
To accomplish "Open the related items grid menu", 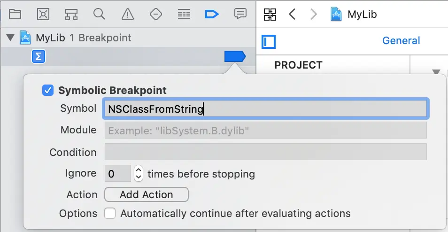I will [270, 14].
